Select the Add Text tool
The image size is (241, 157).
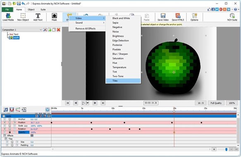[x=38, y=17]
